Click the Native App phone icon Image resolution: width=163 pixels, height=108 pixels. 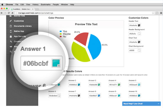point(11,31)
